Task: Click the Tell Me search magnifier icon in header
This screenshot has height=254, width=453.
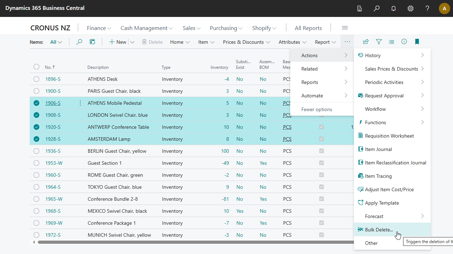Action: click(x=377, y=8)
